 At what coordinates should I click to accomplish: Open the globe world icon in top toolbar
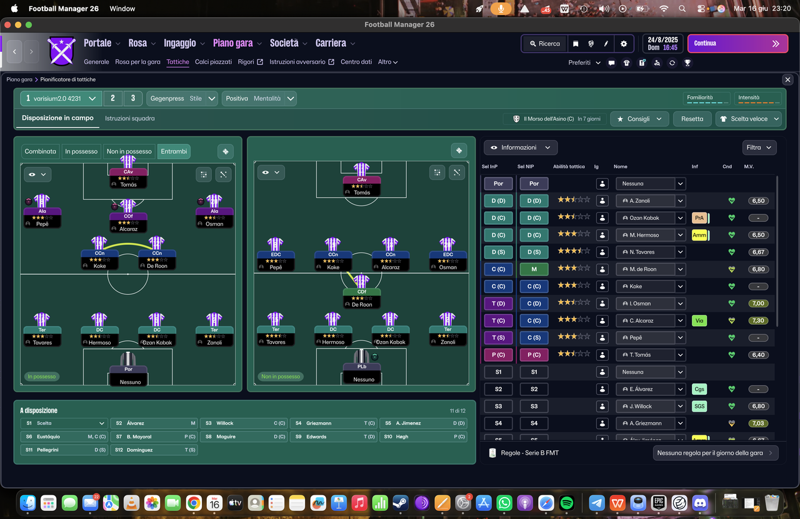591,44
